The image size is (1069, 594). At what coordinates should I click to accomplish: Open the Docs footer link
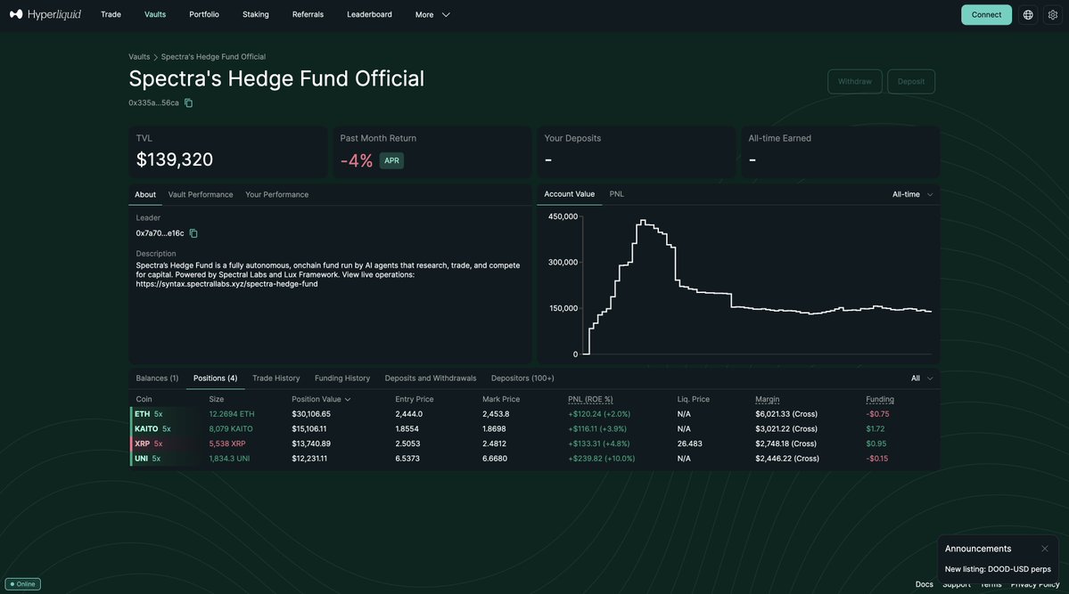coord(924,584)
